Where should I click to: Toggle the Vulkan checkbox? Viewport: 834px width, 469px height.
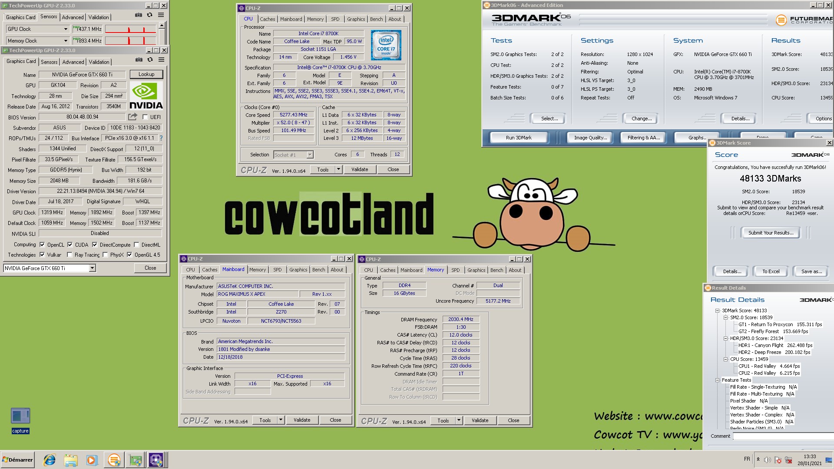(42, 254)
